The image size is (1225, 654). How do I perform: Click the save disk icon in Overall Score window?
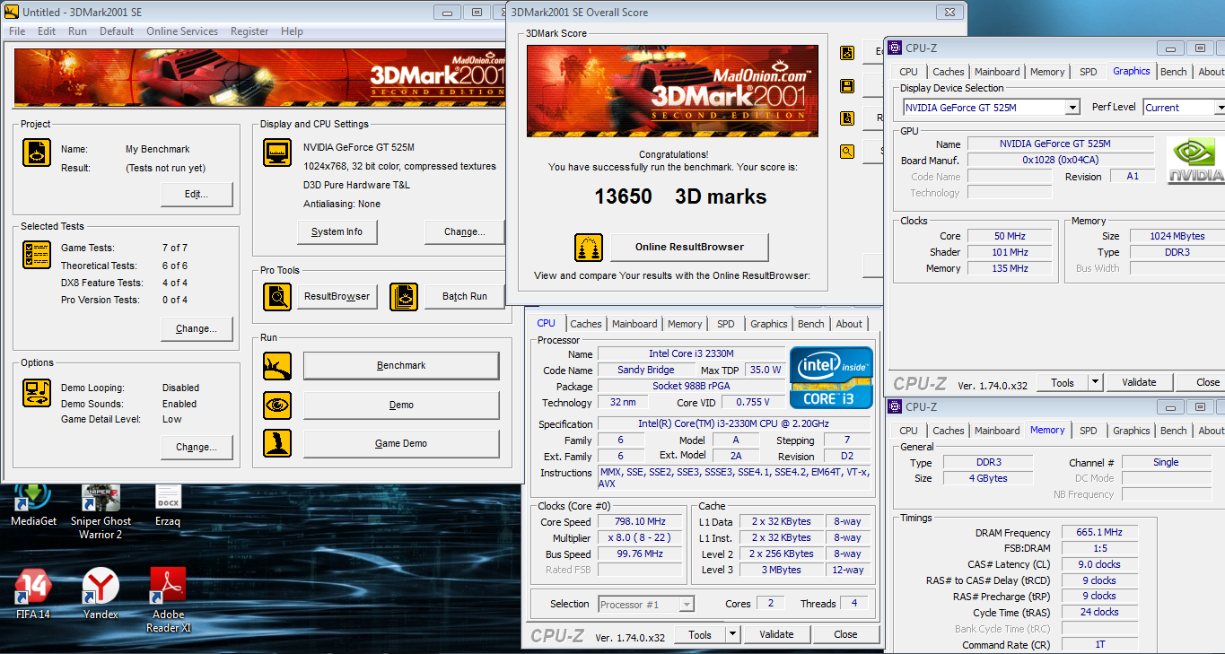tap(846, 86)
